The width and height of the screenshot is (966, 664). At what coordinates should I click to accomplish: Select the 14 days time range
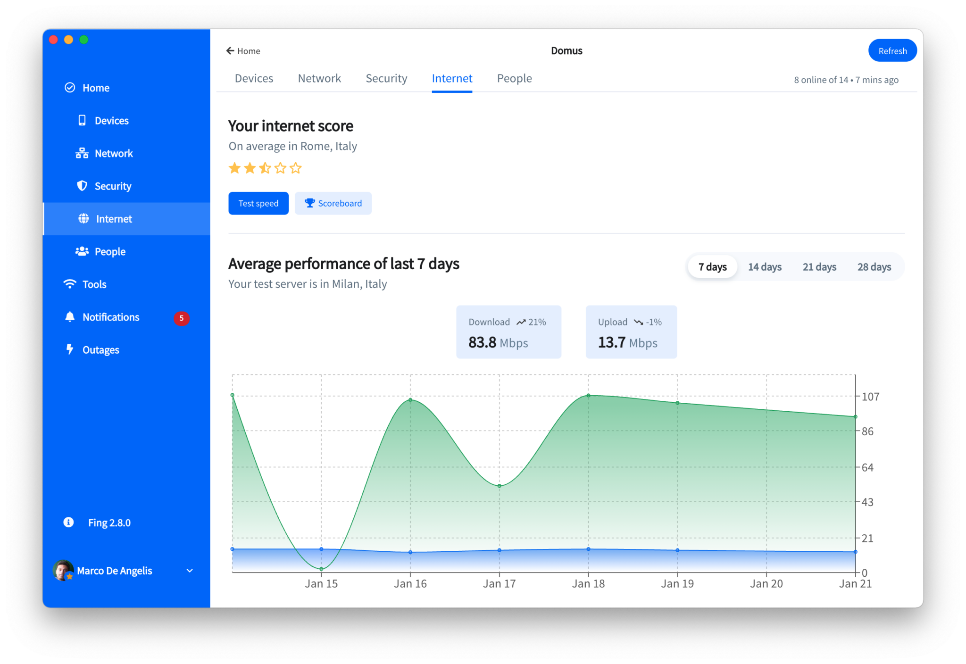pyautogui.click(x=765, y=266)
